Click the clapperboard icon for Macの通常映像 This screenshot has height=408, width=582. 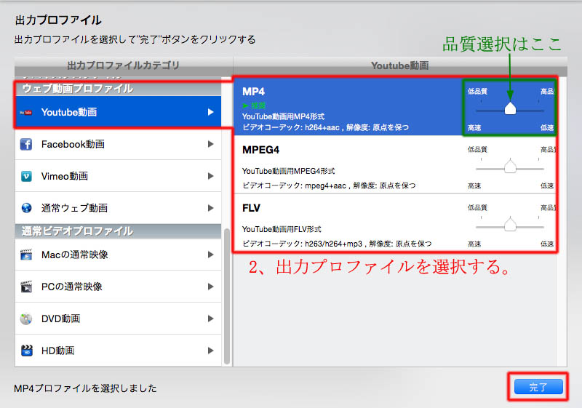click(x=26, y=255)
